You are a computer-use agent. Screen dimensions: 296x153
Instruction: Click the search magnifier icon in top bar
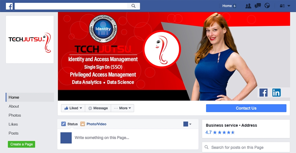(133, 6)
